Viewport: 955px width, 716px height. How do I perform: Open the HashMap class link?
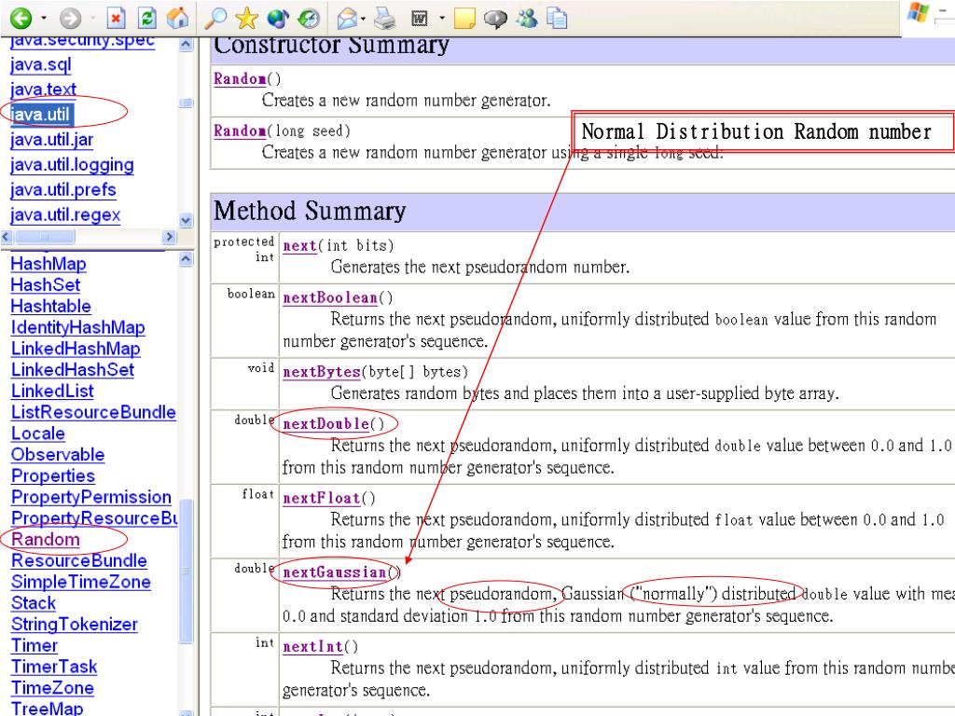(48, 264)
